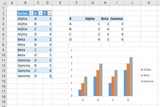
Task: Click the Alpha legend entry text
Action: [x=147, y=70]
